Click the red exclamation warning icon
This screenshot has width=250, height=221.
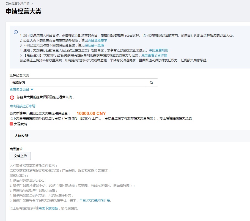pyautogui.click(x=12, y=97)
